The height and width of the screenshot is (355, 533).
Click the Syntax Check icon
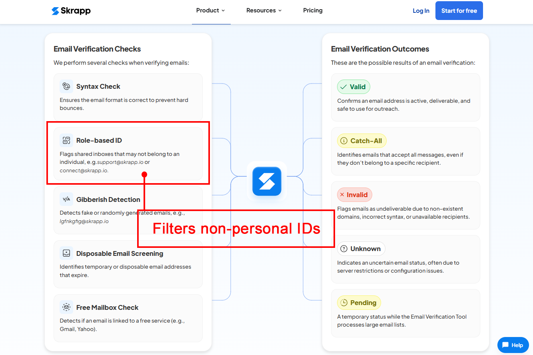[66, 86]
